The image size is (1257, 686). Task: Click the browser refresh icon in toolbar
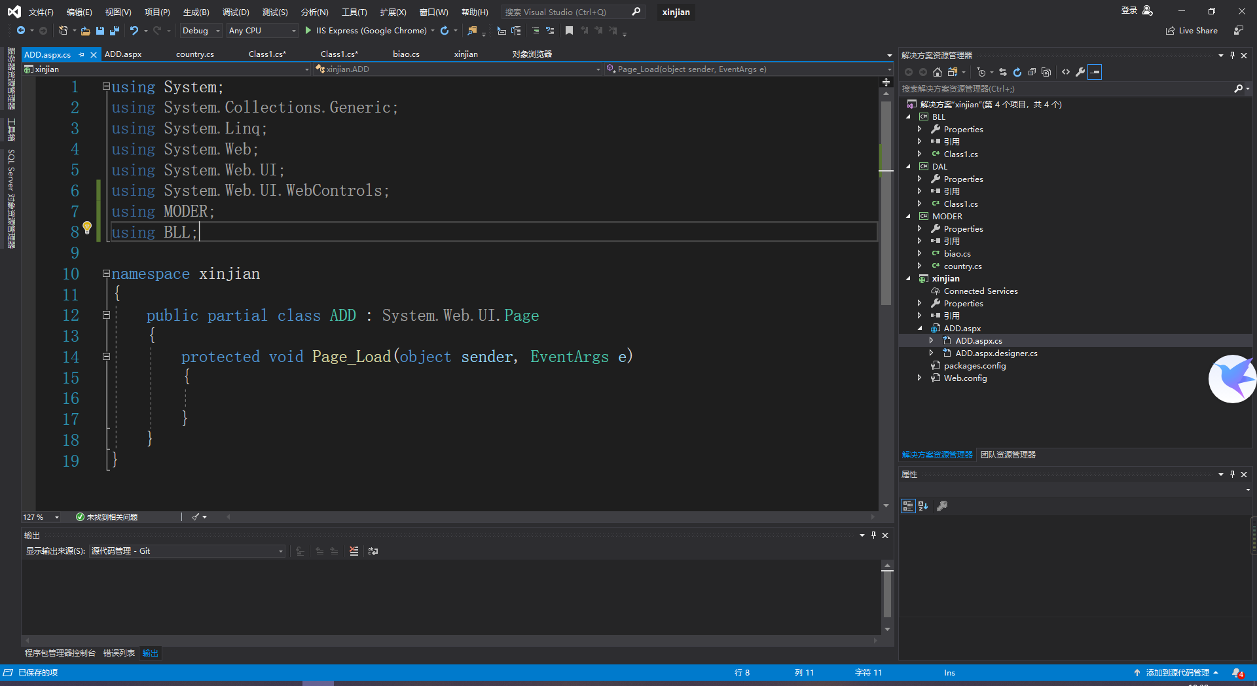[x=445, y=31]
